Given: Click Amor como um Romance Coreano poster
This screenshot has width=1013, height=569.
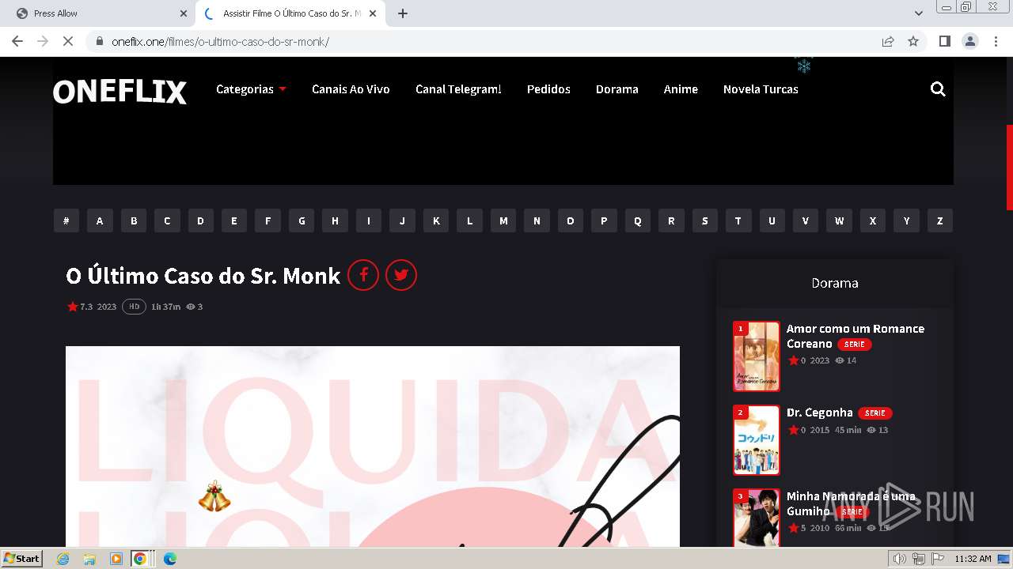Looking at the screenshot, I should point(757,356).
